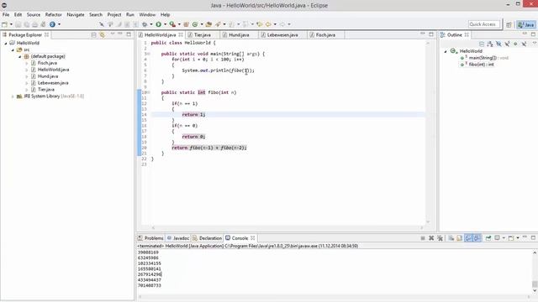The height and width of the screenshot is (302, 538).
Task: Open the Declaration view tab
Action: [208, 238]
